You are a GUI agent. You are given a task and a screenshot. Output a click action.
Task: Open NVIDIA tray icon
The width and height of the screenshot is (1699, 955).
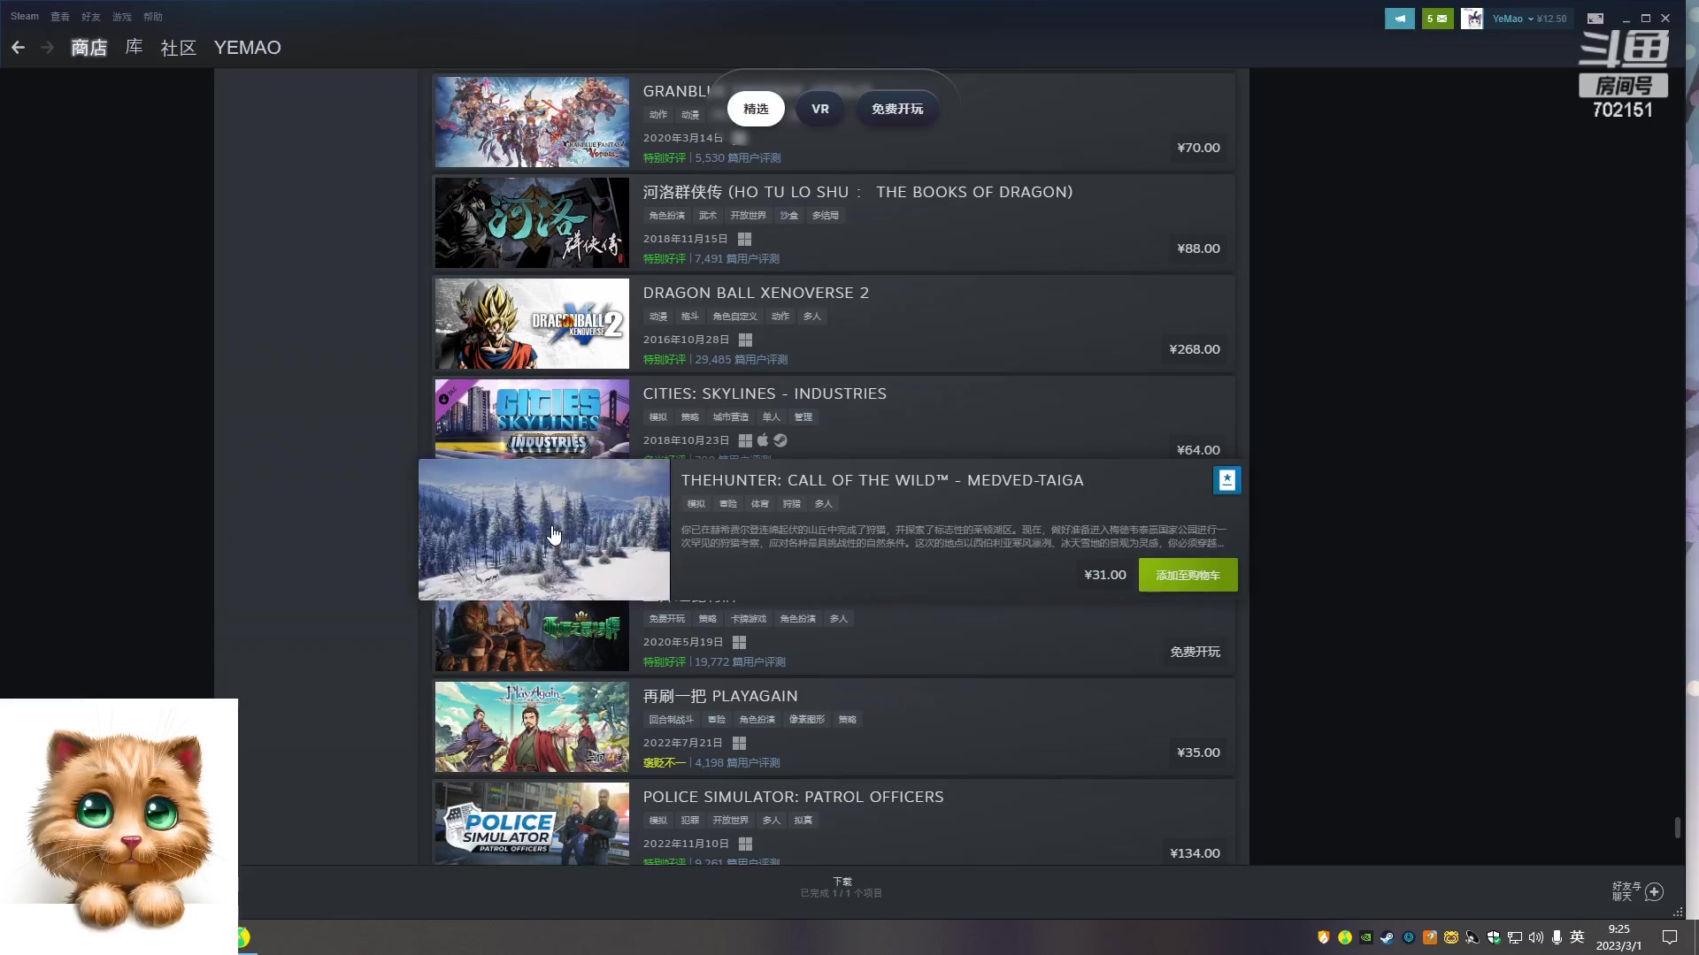click(1365, 937)
